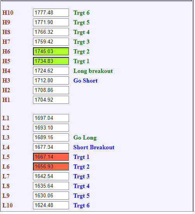Click the 'L7' row label
The width and height of the screenshot is (195, 214).
click(x=6, y=176)
